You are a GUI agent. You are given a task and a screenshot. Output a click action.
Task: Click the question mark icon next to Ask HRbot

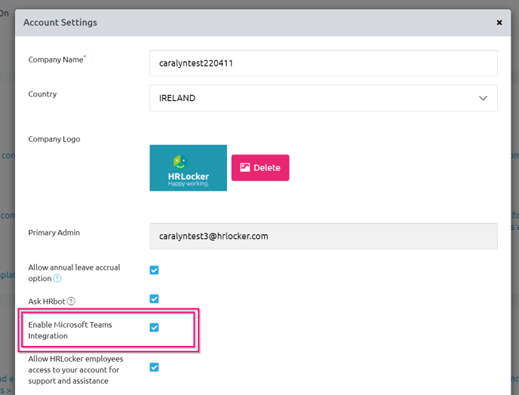point(71,302)
